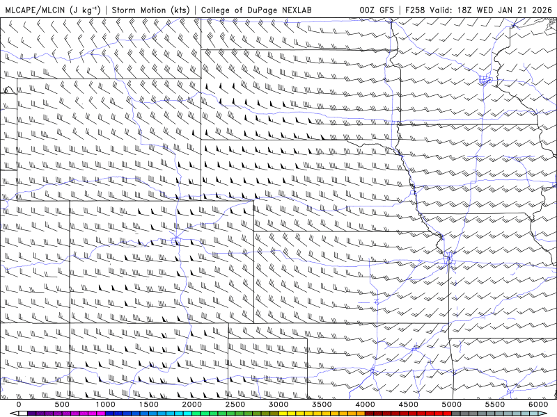
Task: Click the left arrow end of the color bar
Action: (x=14, y=414)
